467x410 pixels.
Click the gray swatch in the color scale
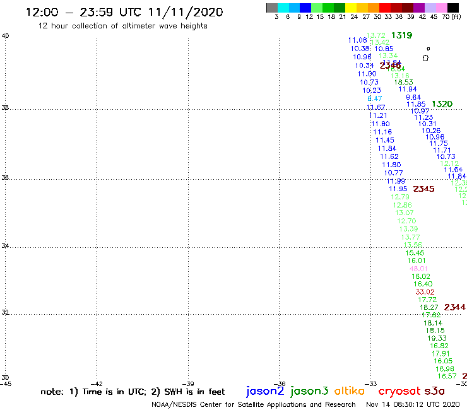click(x=272, y=8)
